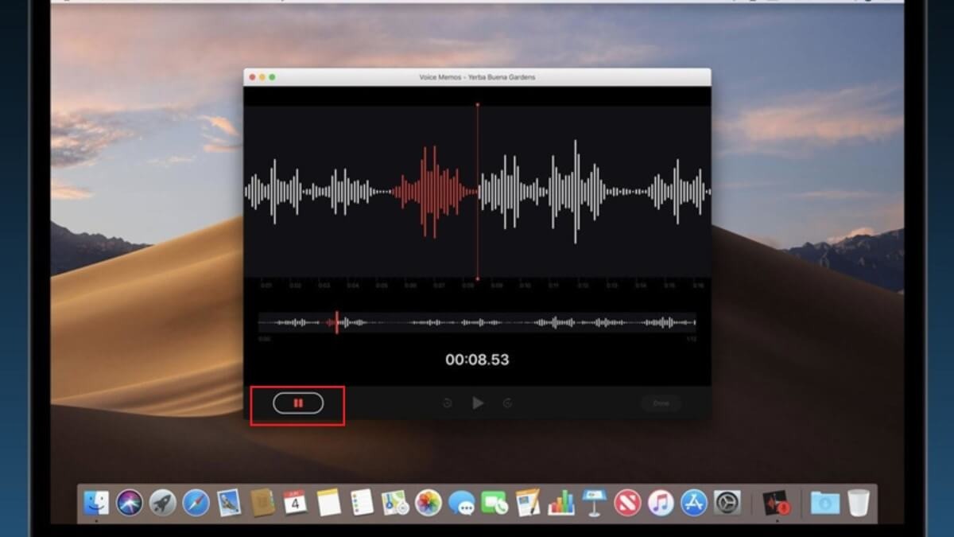
Task: Pause the recording with the red pause button
Action: (x=298, y=403)
